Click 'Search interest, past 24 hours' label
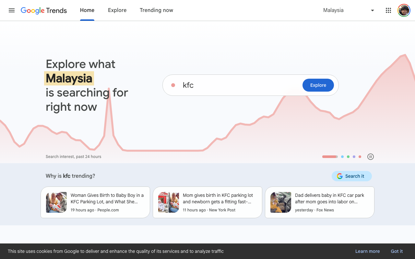Screen dimensions: 415x259 (x=74, y=157)
